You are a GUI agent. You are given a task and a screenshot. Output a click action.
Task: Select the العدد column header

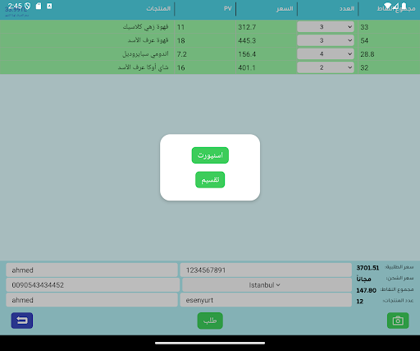(x=347, y=8)
